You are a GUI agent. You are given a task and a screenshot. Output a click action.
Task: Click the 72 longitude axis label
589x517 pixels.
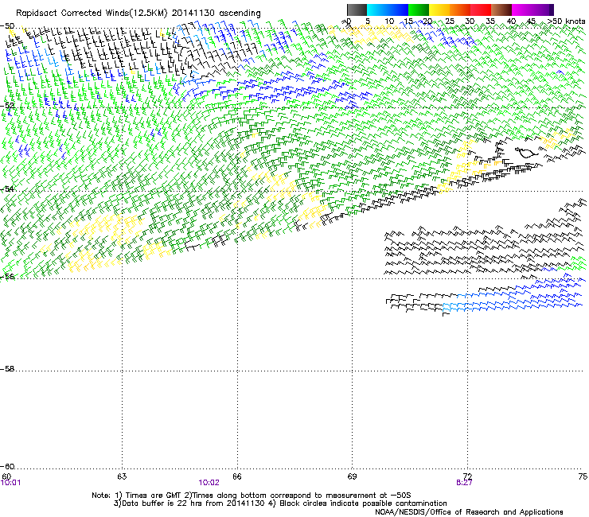tap(467, 476)
